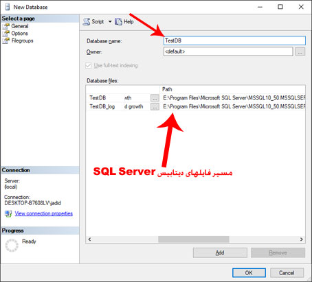Click the scroll right arrow
Screen dimensions: 312x282
pyautogui.click(x=302, y=239)
